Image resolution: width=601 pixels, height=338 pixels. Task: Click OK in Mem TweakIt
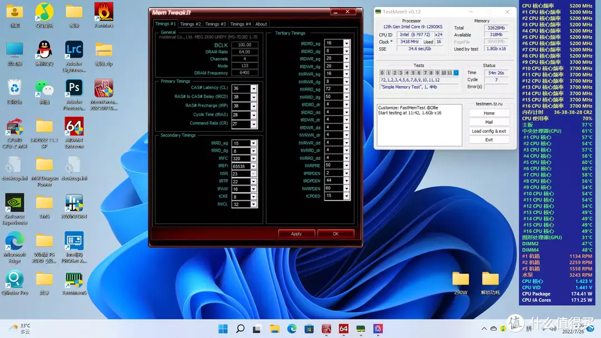[x=336, y=233]
